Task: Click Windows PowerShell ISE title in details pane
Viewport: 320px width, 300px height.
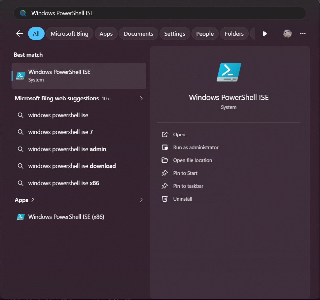Action: 229,97
